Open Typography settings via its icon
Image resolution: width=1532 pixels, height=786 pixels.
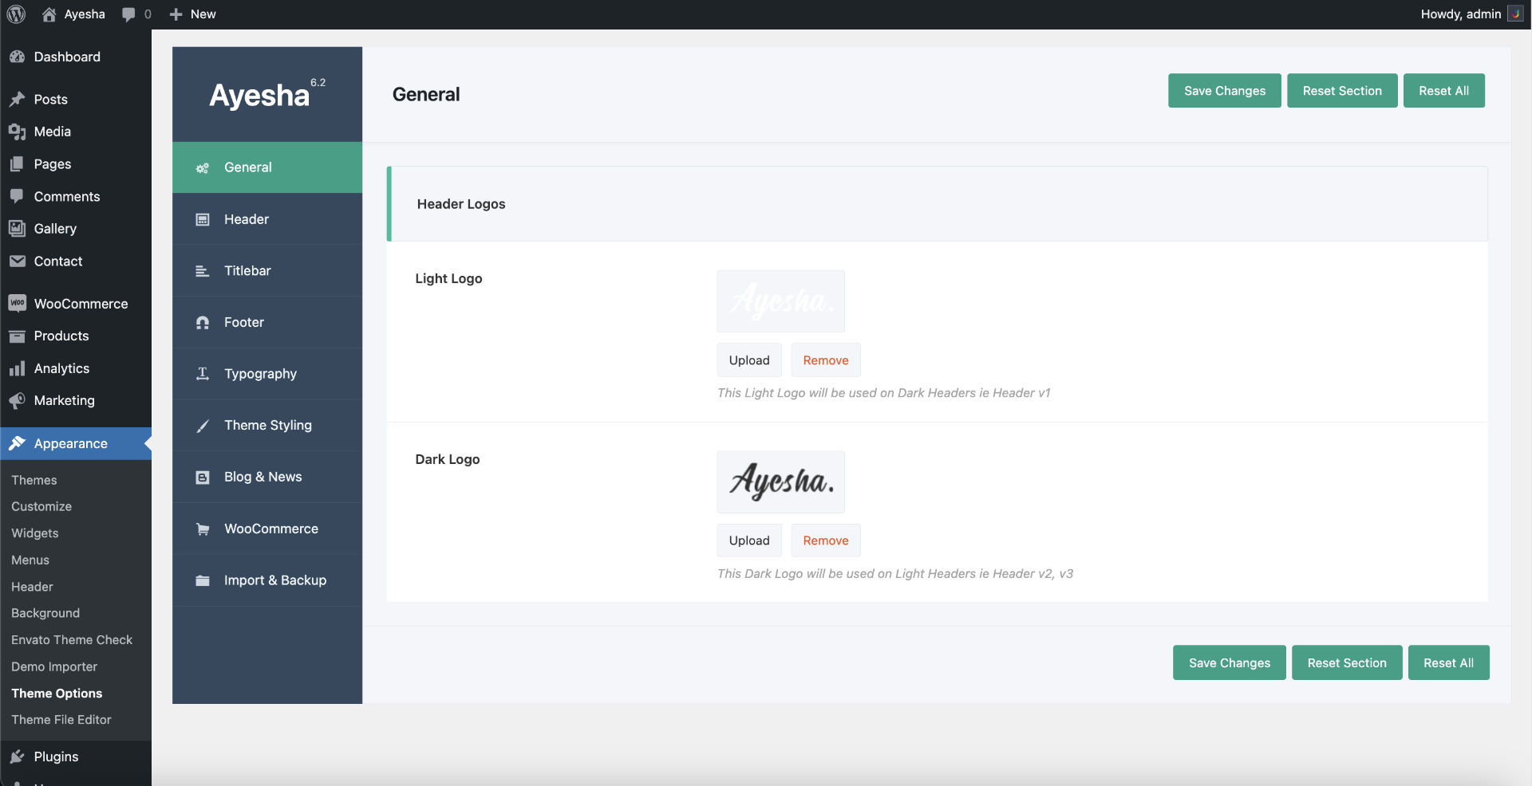click(x=202, y=374)
